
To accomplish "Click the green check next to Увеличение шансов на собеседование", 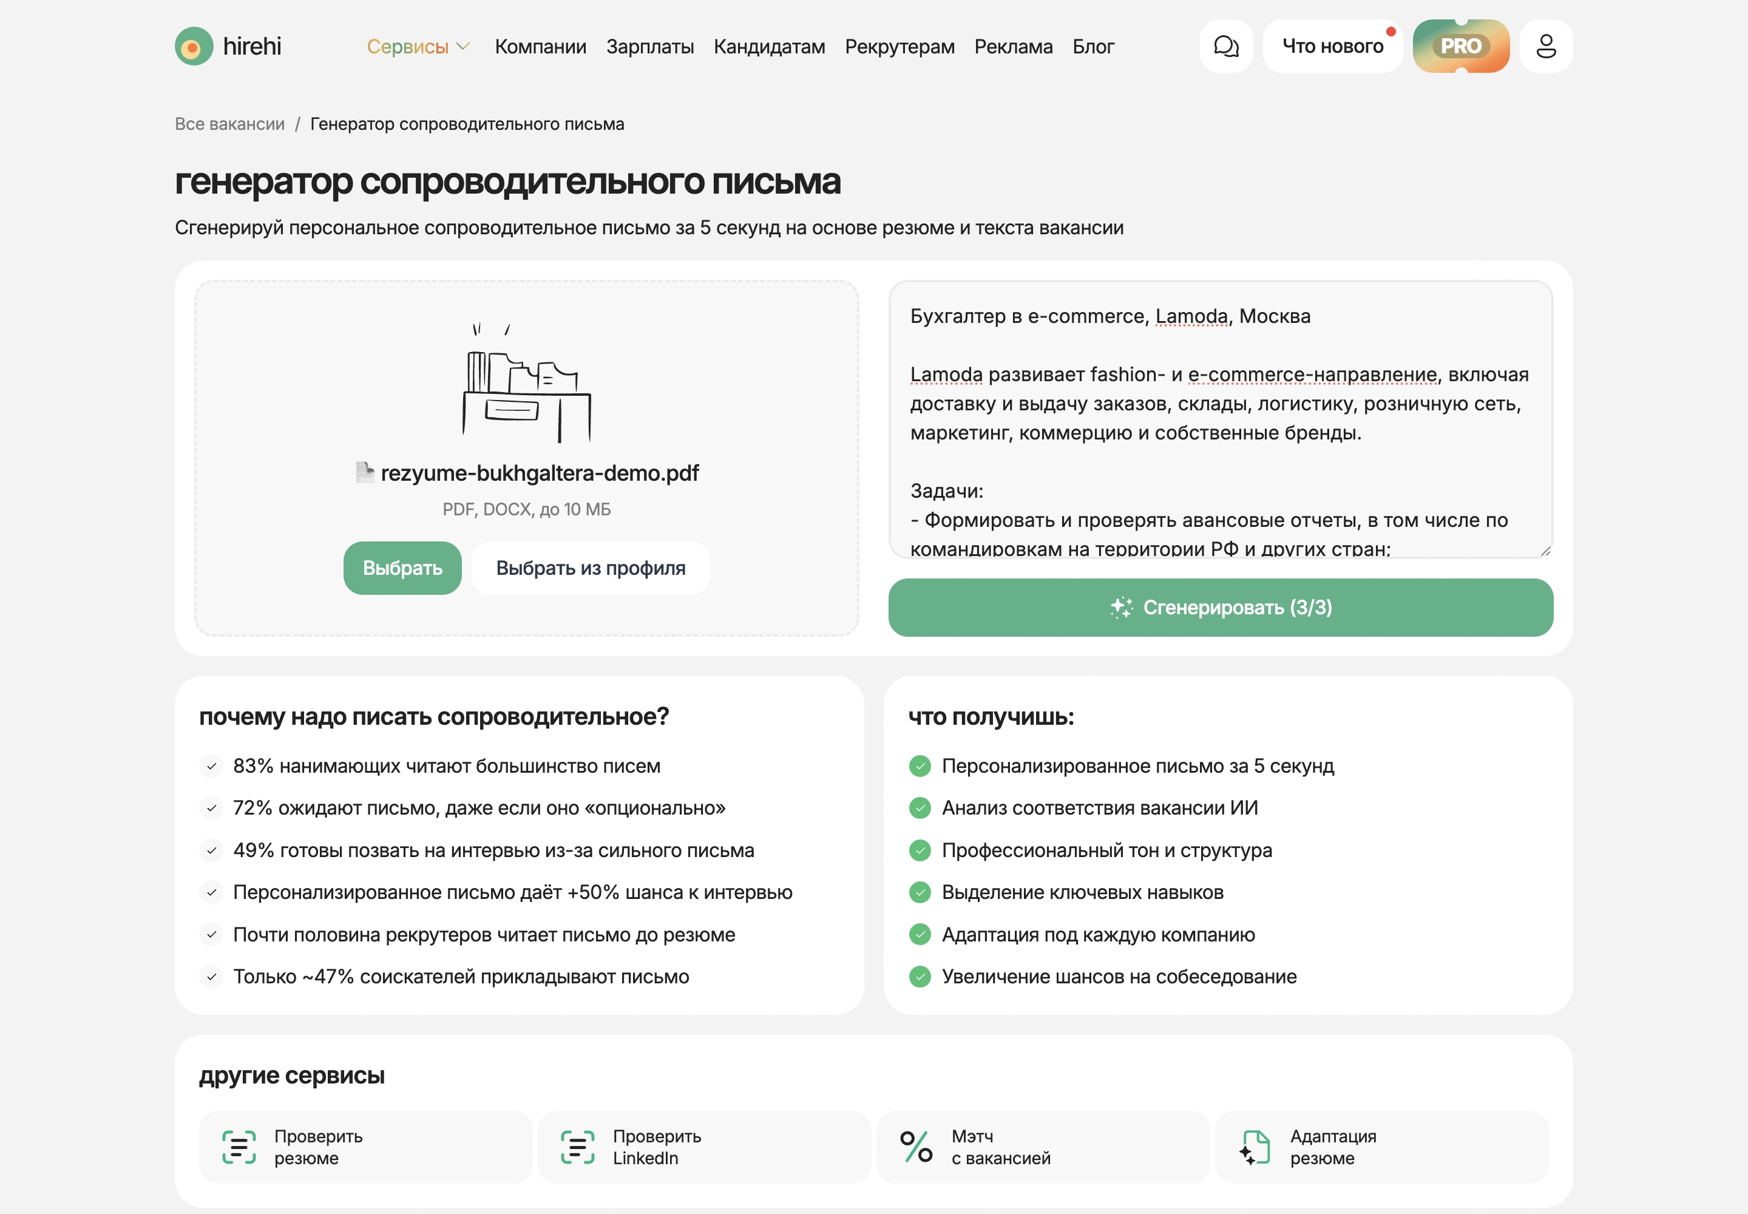I will (x=920, y=977).
